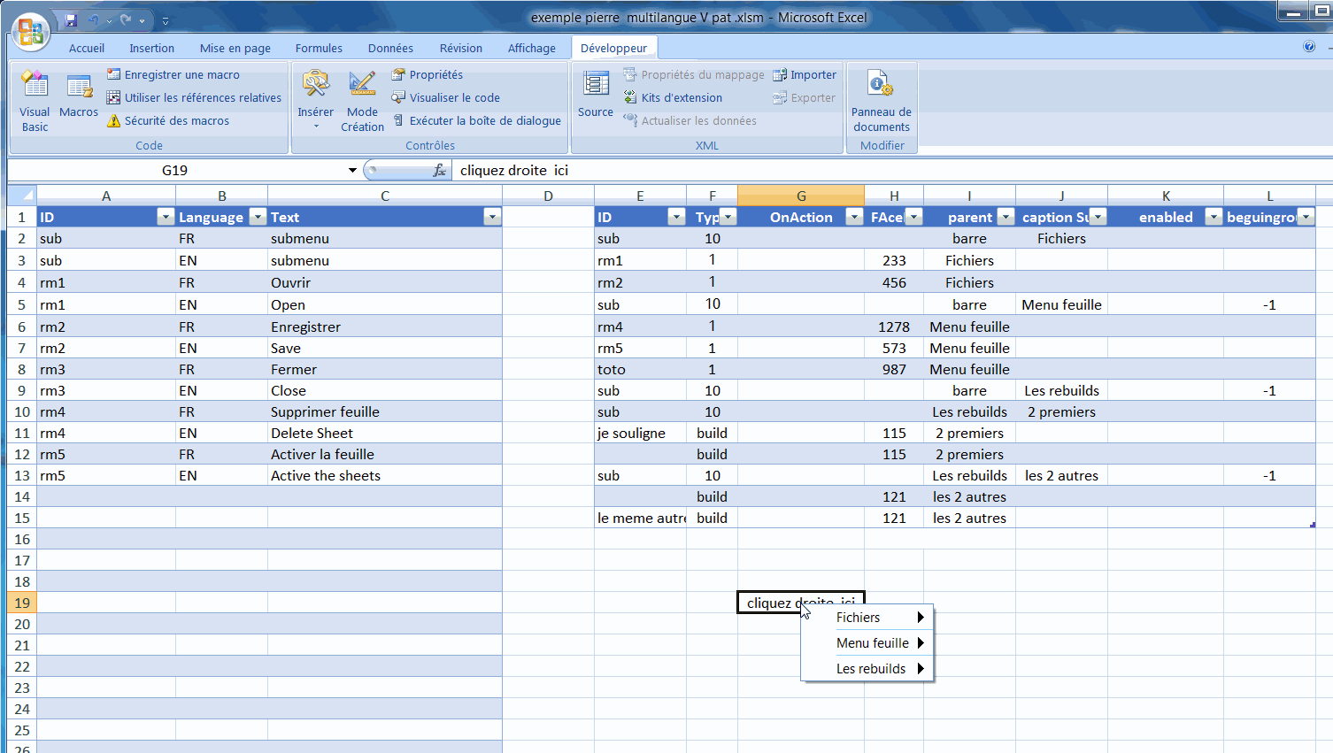Undo the last action
This screenshot has width=1333, height=753.
point(93,19)
